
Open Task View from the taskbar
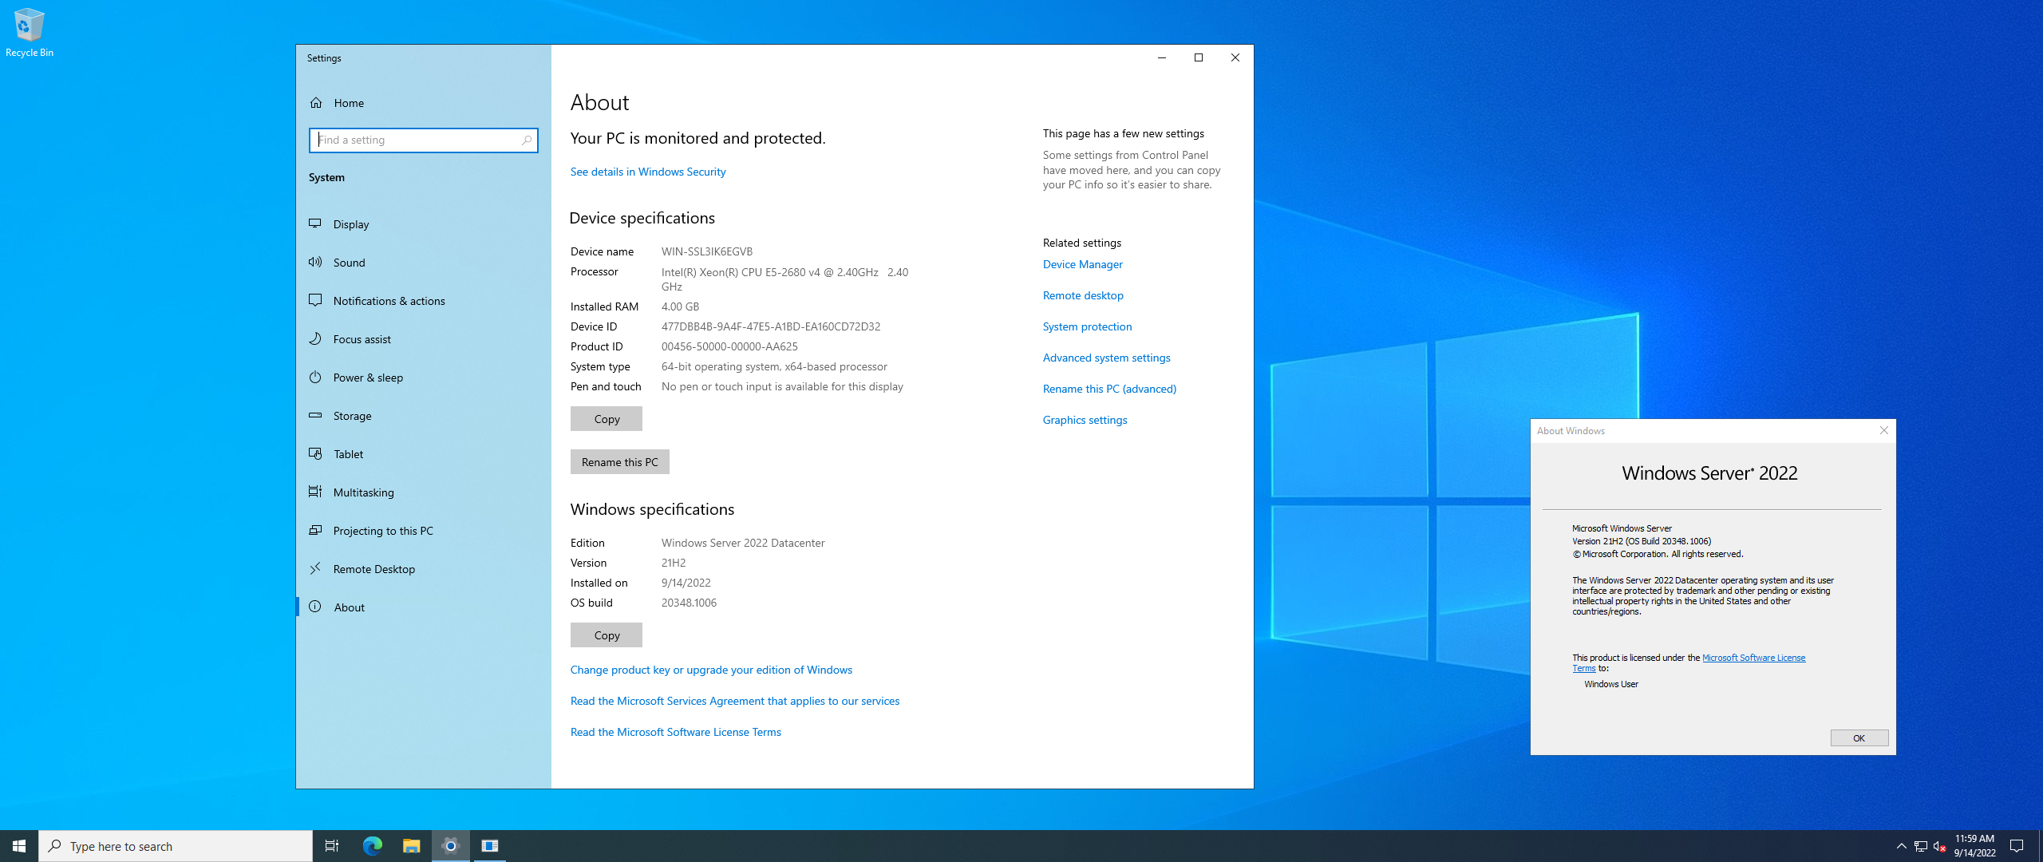tap(332, 846)
